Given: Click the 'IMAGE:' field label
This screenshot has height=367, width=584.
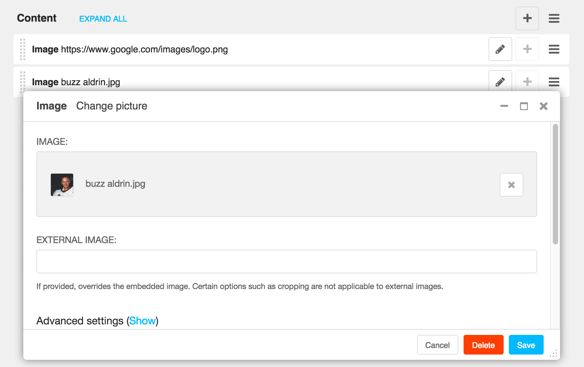Looking at the screenshot, I should [52, 142].
